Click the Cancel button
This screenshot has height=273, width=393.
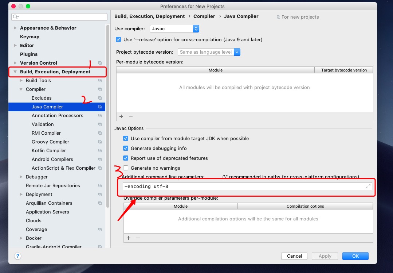click(294, 256)
